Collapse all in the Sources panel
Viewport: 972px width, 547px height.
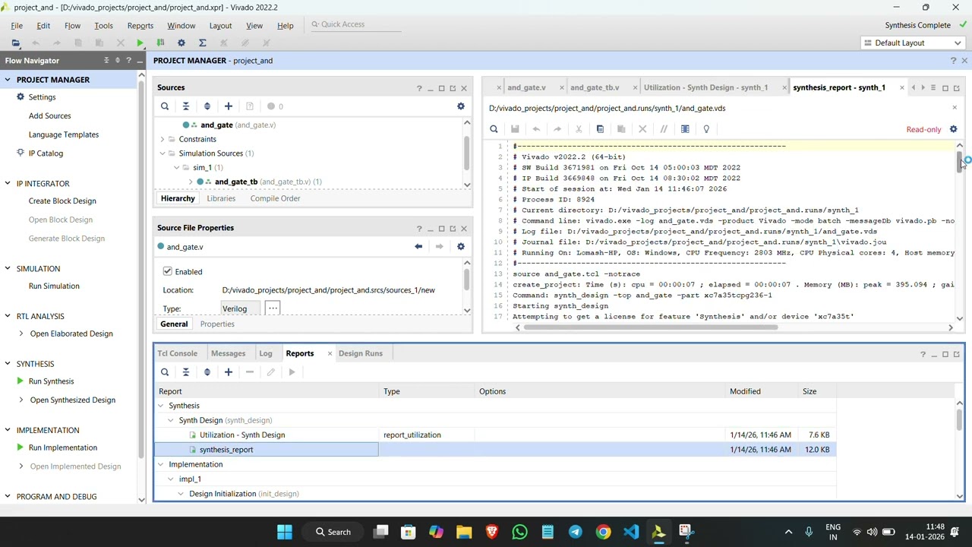[186, 106]
